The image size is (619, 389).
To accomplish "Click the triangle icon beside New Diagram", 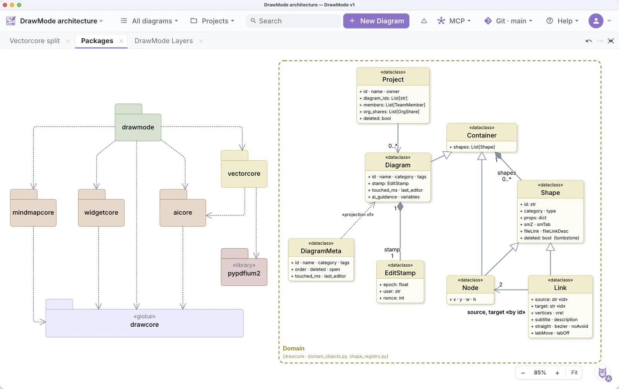I will (x=424, y=21).
